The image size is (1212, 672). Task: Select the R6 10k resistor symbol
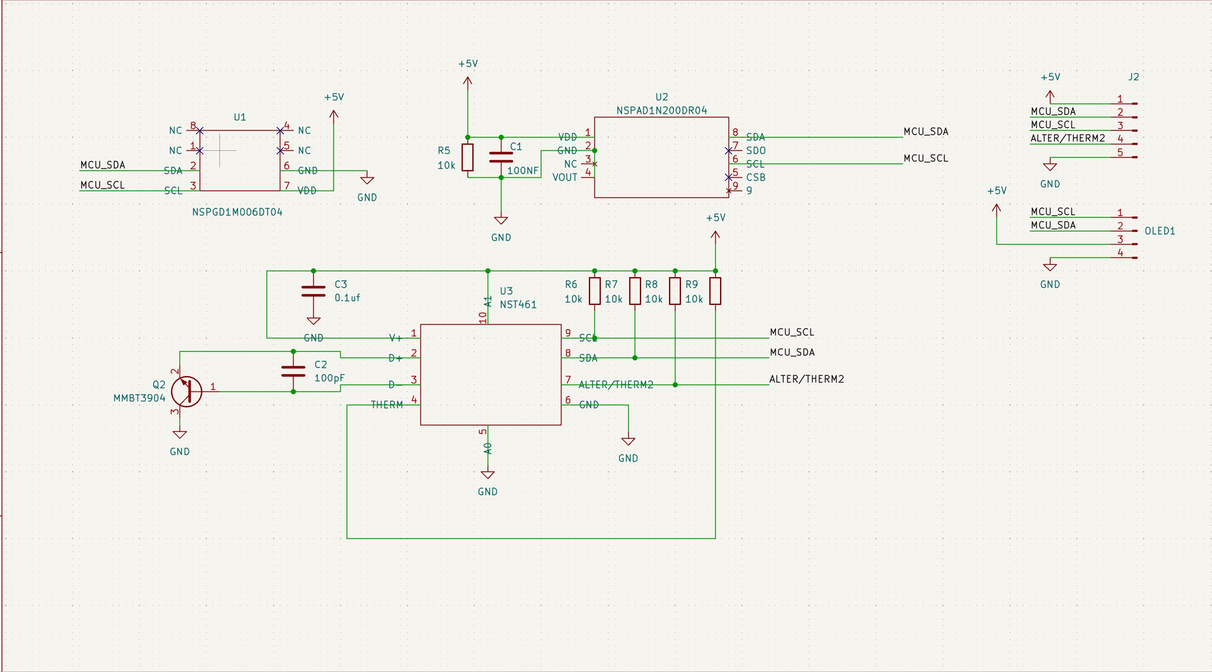[595, 291]
